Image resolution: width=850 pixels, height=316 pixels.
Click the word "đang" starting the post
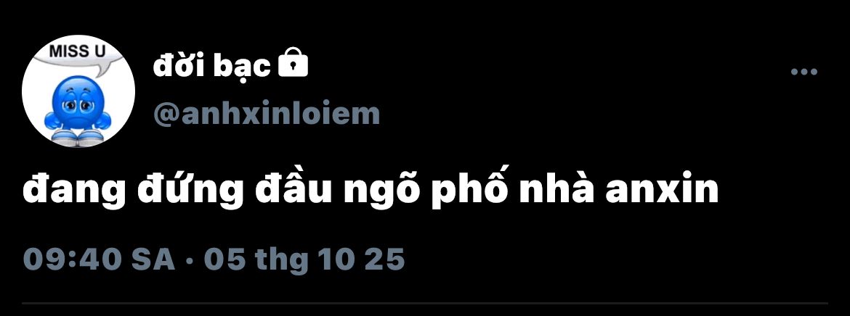click(72, 191)
